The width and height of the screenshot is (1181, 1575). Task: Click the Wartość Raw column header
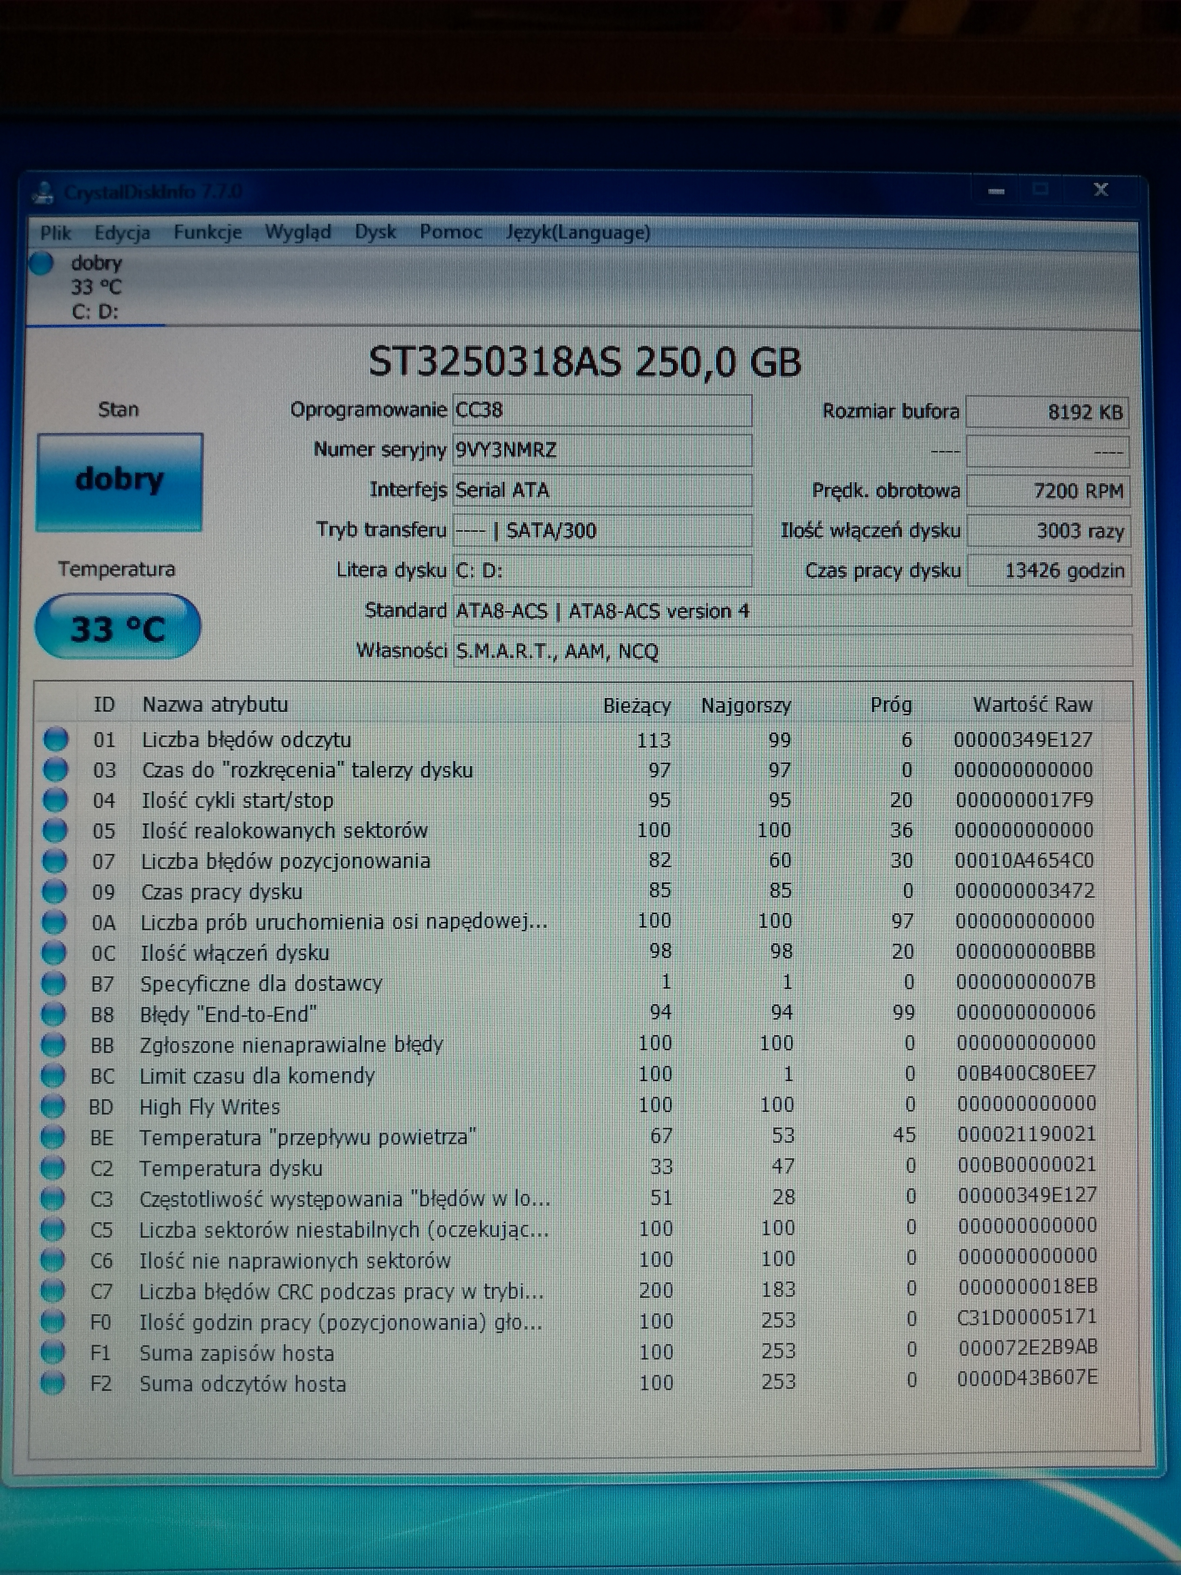click(x=1032, y=705)
